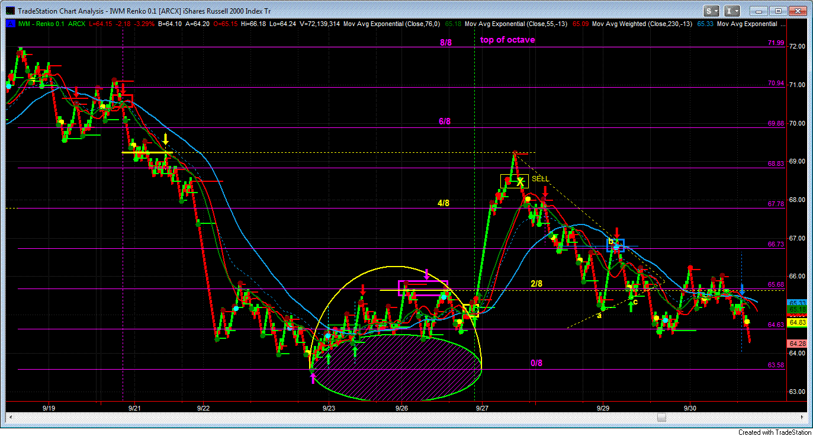
Task: Open the I interval-link dropdown button
Action: coord(732,11)
